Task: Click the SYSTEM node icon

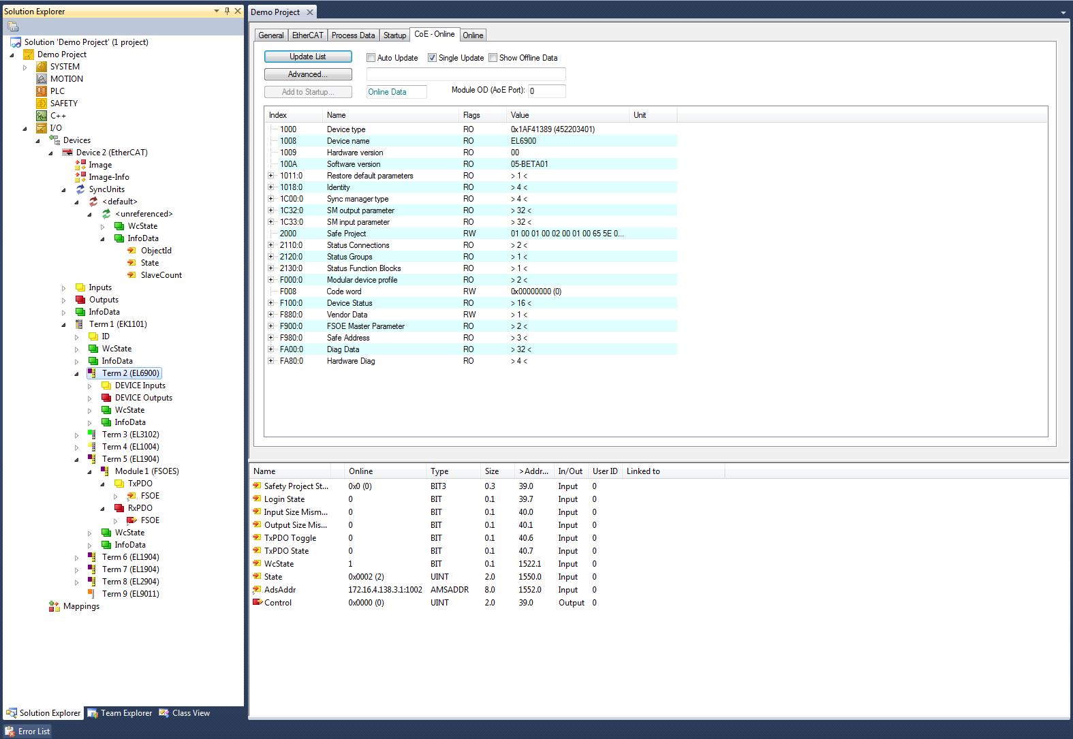Action: [42, 67]
